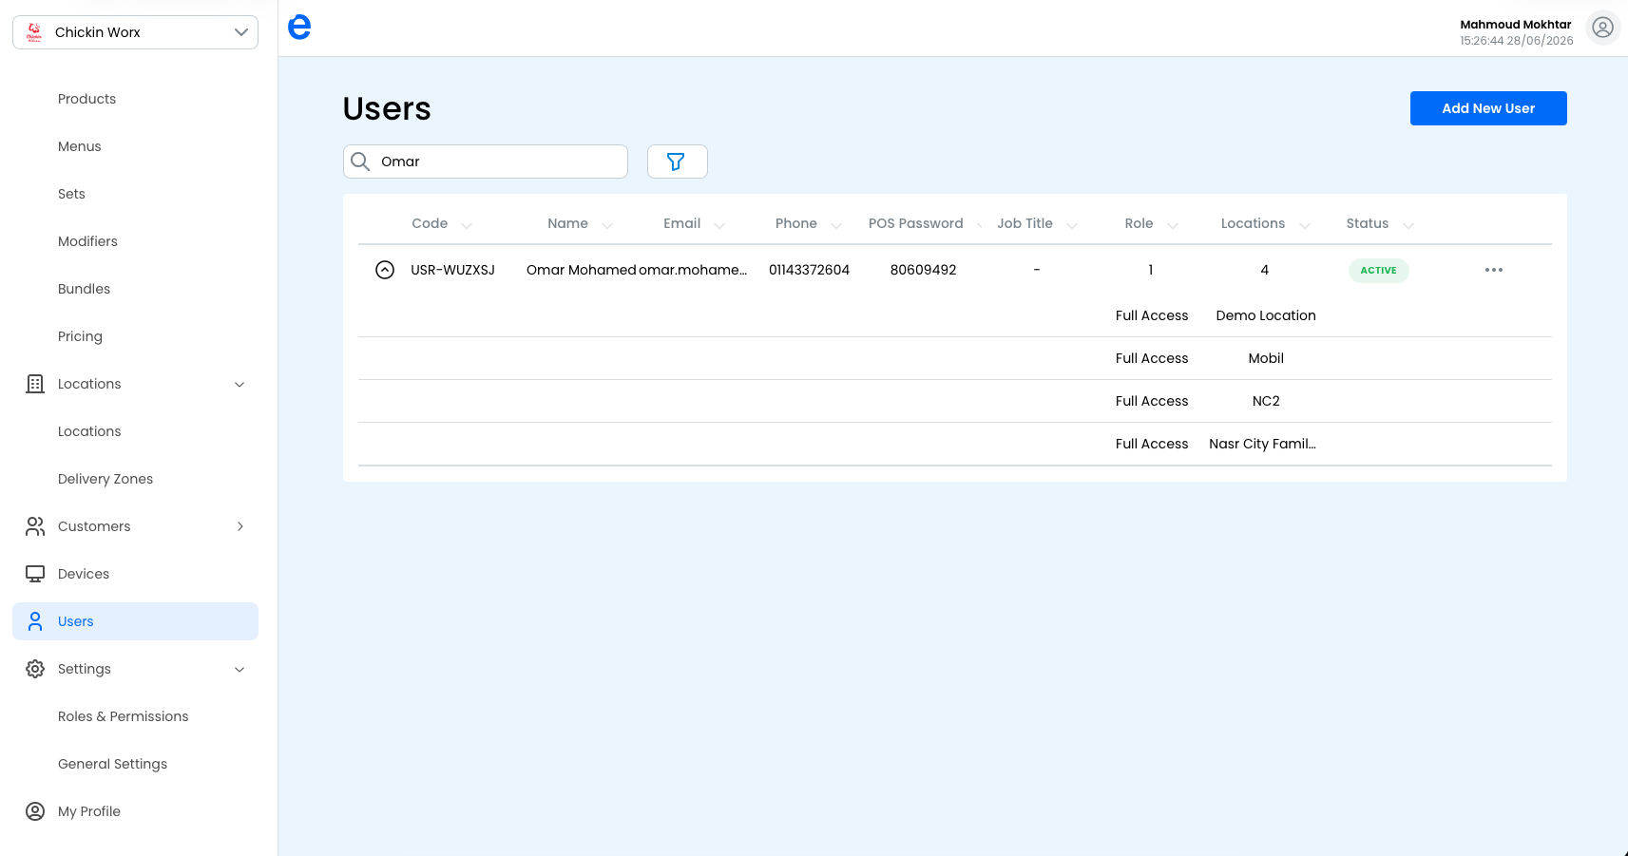Focus the search field containing Omar
Viewport: 1628px width, 856px height.
tap(486, 162)
